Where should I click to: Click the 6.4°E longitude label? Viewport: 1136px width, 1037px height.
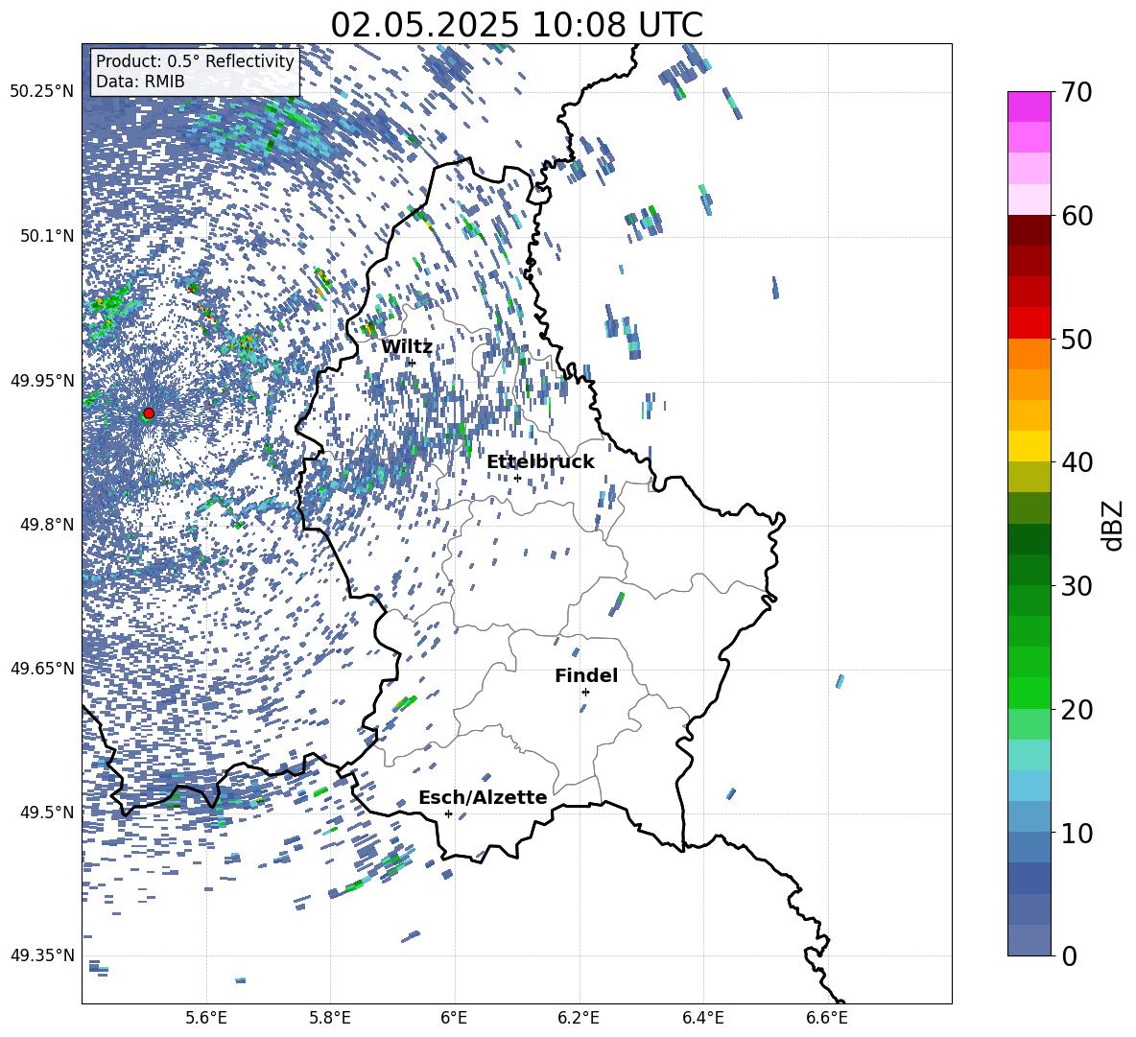click(702, 1019)
